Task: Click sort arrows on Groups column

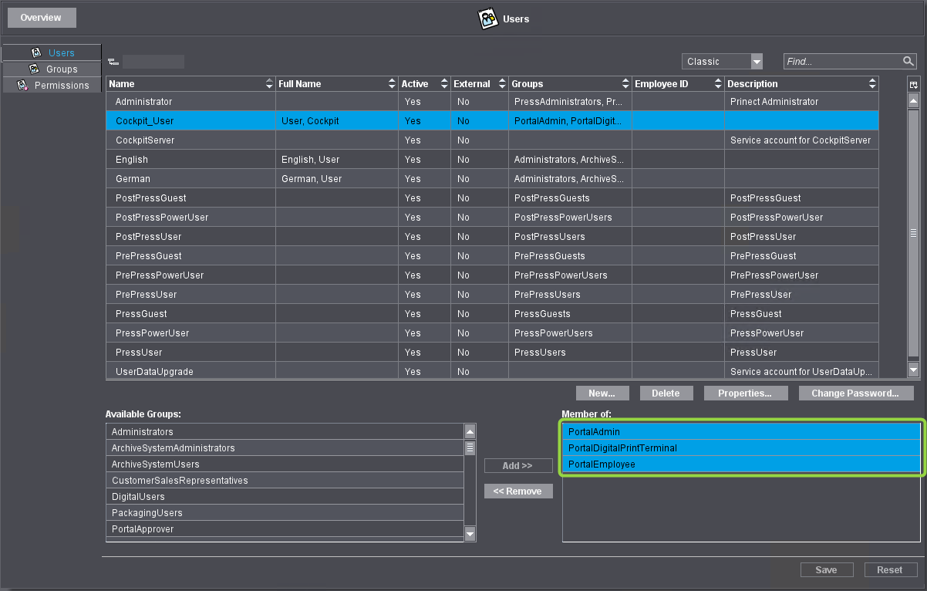Action: [x=625, y=84]
